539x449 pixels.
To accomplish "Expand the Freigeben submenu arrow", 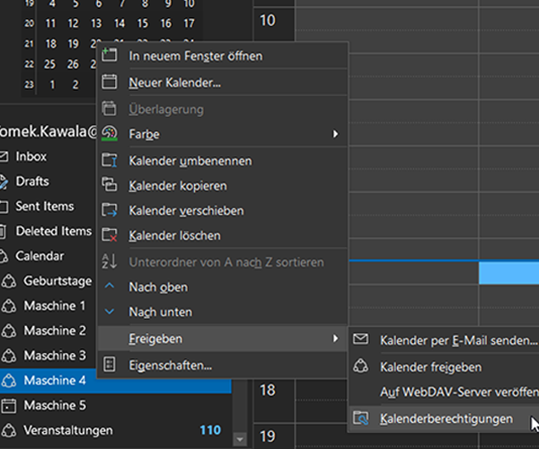I will (336, 339).
